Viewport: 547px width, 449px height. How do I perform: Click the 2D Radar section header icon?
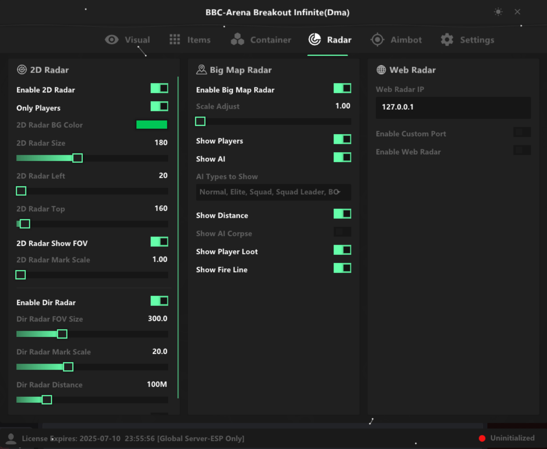point(21,70)
